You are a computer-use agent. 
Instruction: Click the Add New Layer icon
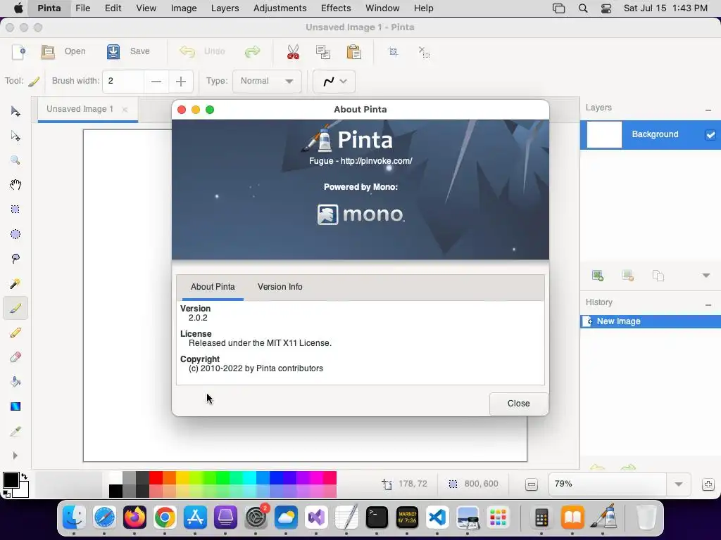pyautogui.click(x=597, y=276)
